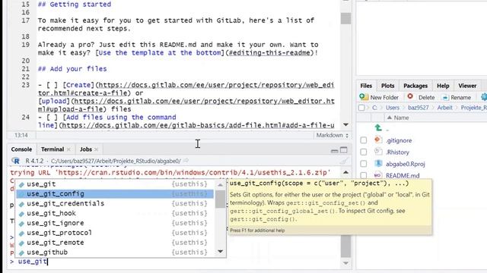Click the Rename button label
This screenshot has width=487, height=273.
pyautogui.click(x=461, y=98)
